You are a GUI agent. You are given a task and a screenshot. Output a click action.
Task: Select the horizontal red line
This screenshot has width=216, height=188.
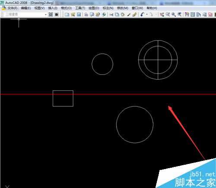pos(108,94)
